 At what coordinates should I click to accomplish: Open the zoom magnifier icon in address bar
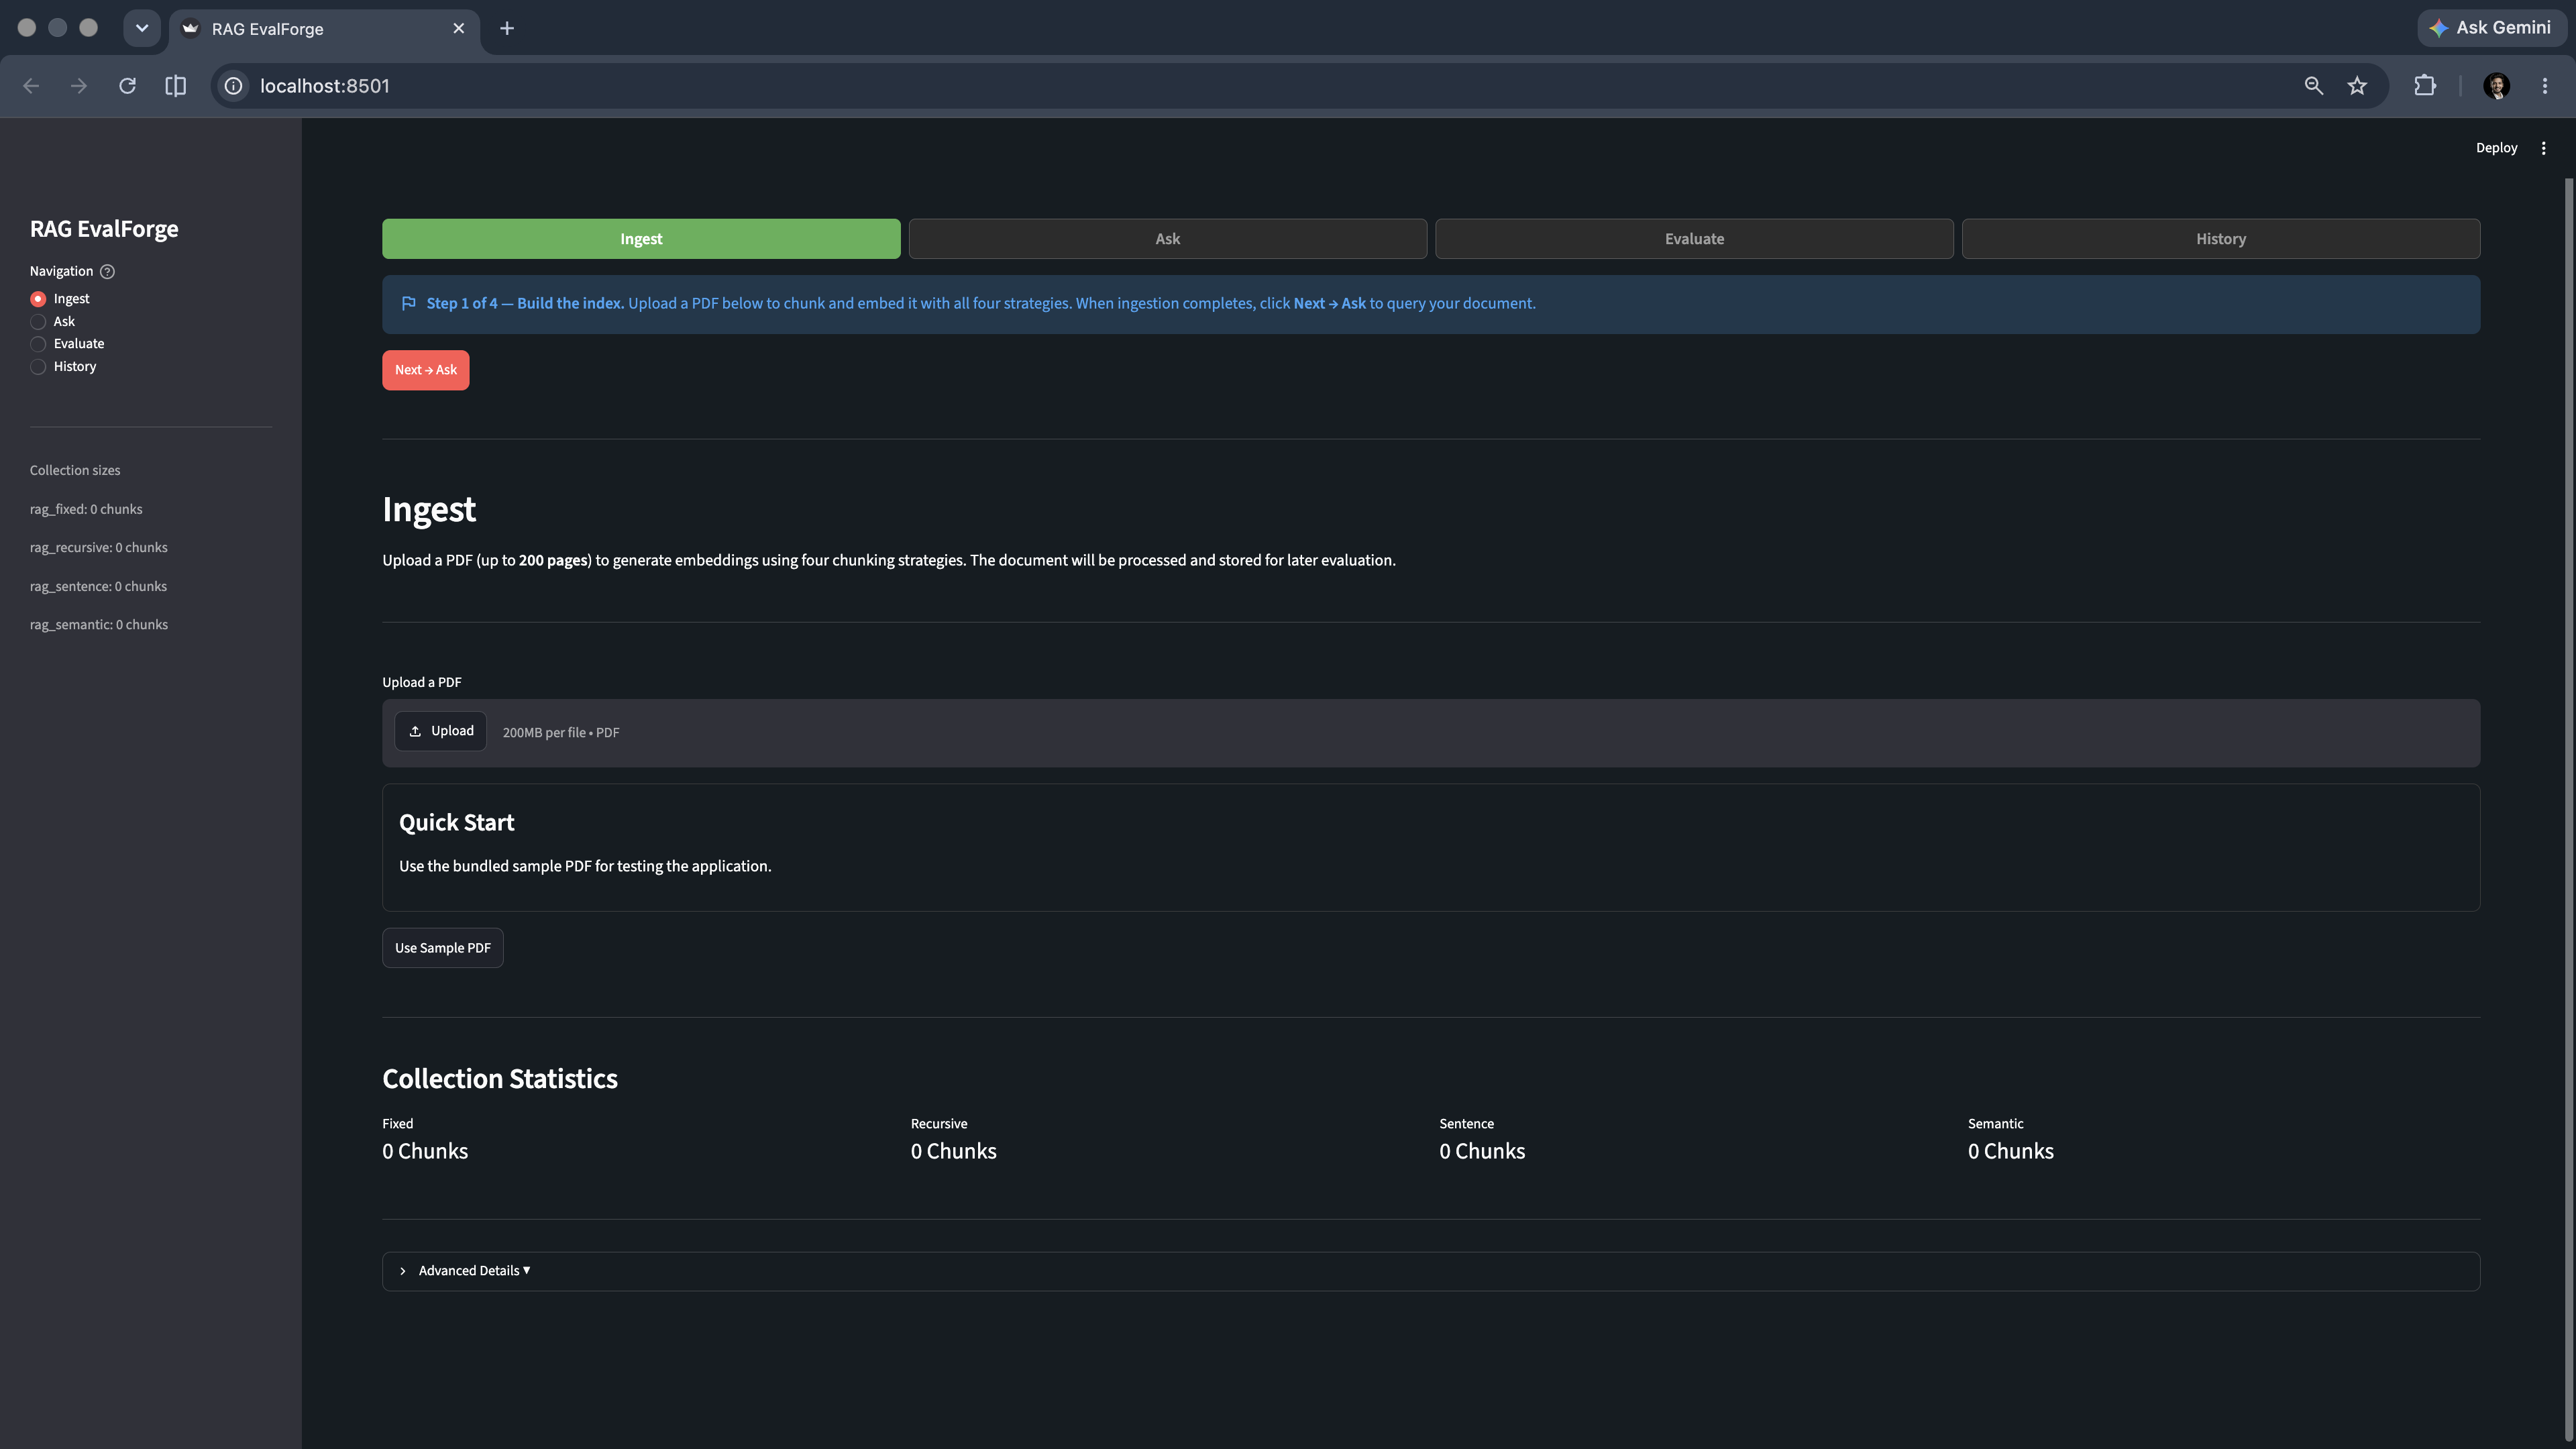coord(2313,86)
